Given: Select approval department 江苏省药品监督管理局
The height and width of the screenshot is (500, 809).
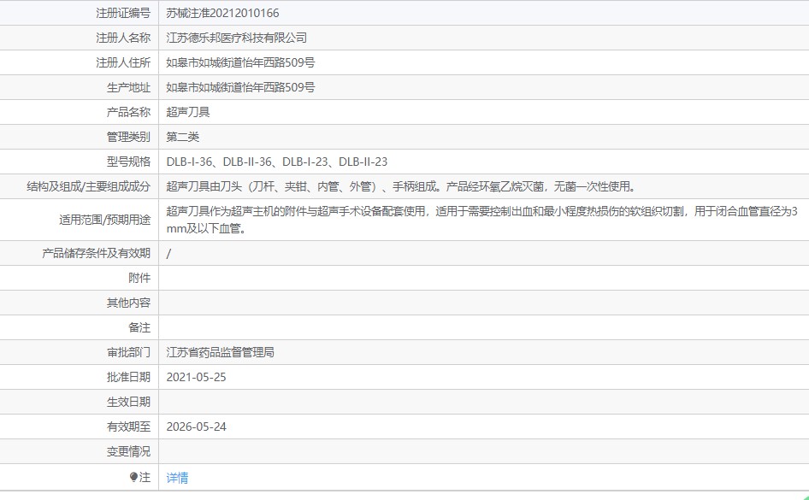Looking at the screenshot, I should (221, 352).
